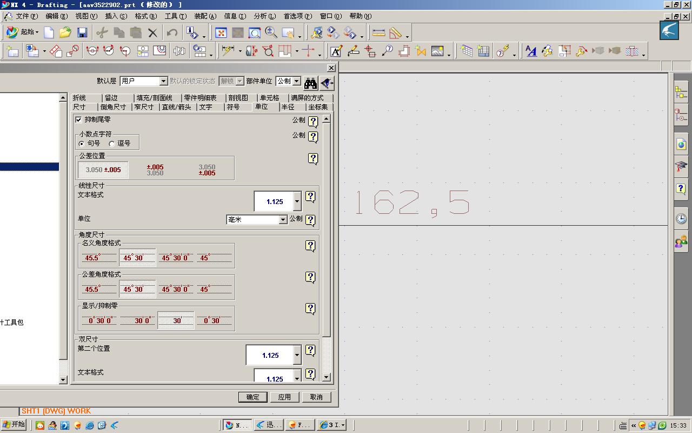Expand the information icon dropdown arrow
This screenshot has height=433, width=692.
coord(204,36)
